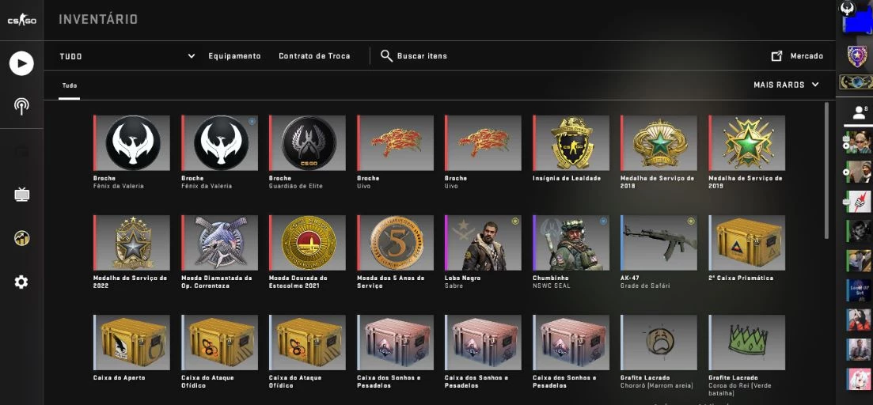Image resolution: width=873 pixels, height=405 pixels.
Task: Expand the TUDO category dropdown
Action: click(x=127, y=56)
